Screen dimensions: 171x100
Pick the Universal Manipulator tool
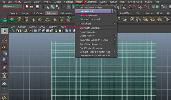pos(4,75)
